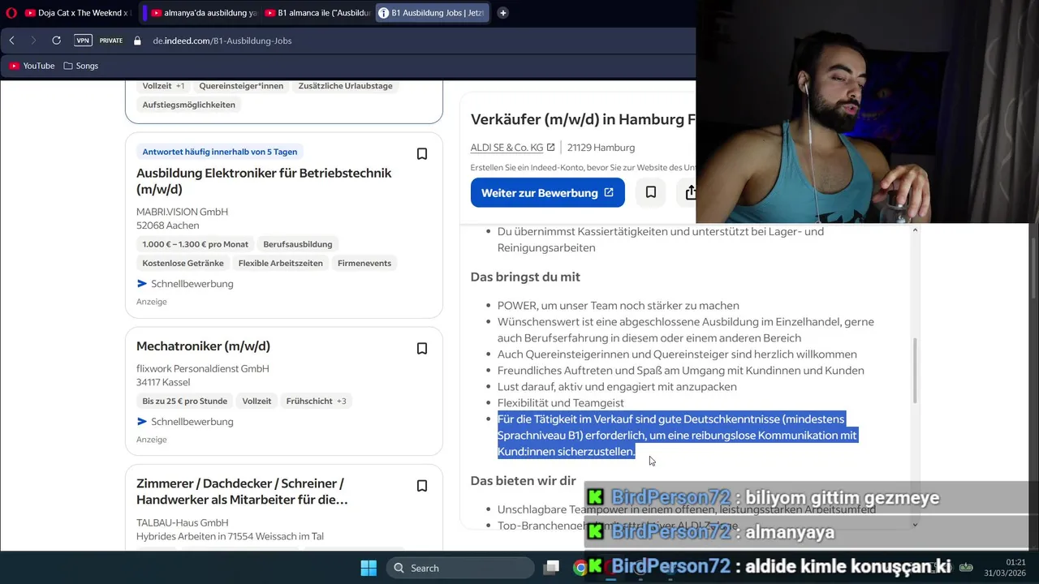
Task: Click the Quereinsteiger*innen tag
Action: pyautogui.click(x=241, y=86)
